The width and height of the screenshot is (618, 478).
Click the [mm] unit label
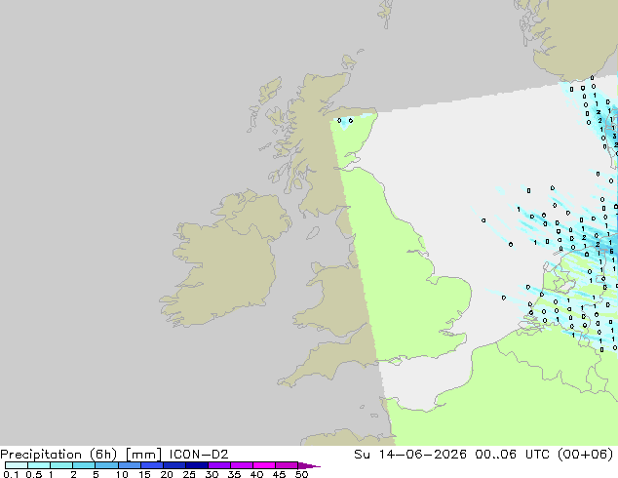tap(143, 455)
